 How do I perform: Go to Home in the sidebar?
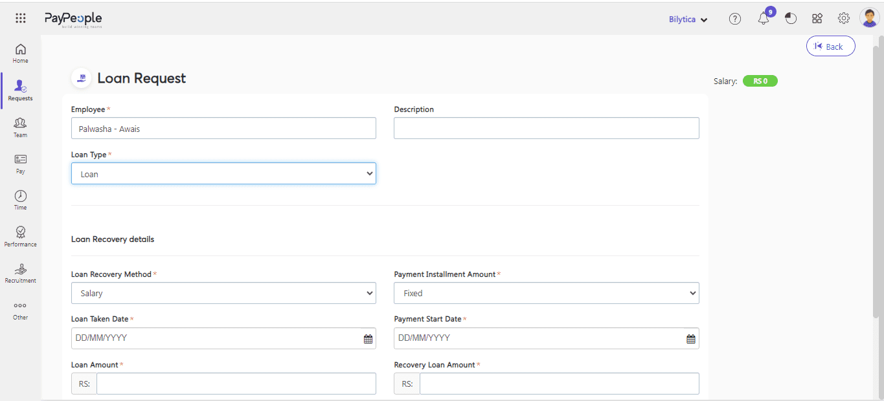click(x=21, y=53)
